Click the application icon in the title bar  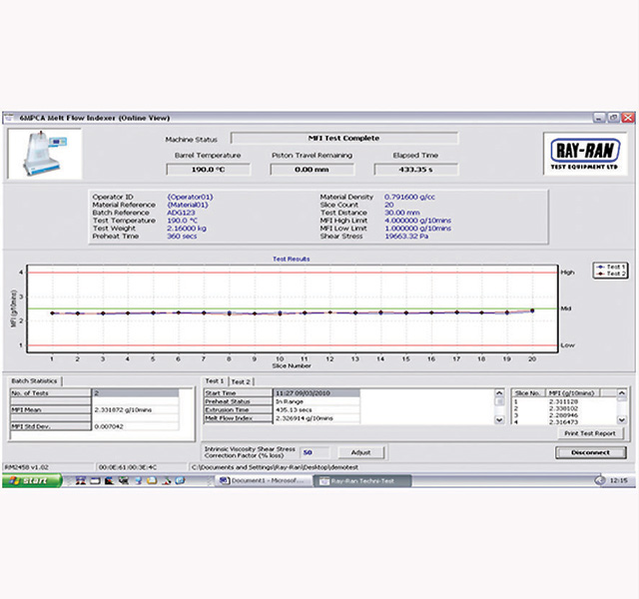click(9, 118)
